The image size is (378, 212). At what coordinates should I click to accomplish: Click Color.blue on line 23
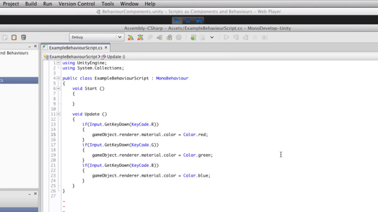(195, 175)
